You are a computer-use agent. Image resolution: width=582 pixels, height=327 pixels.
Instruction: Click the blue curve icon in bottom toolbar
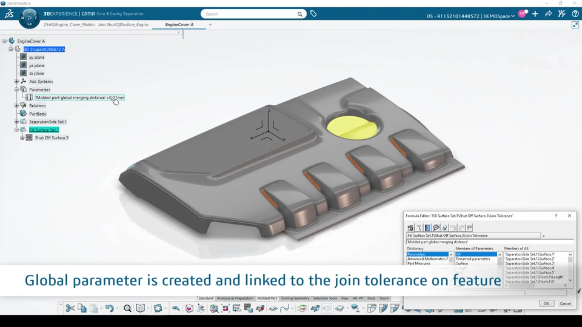[x=285, y=308]
